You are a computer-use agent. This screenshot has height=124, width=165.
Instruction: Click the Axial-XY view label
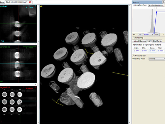(4, 6)
